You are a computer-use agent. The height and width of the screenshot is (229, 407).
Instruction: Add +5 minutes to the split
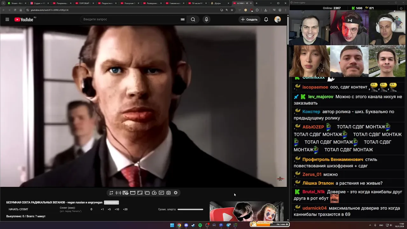[109, 209]
